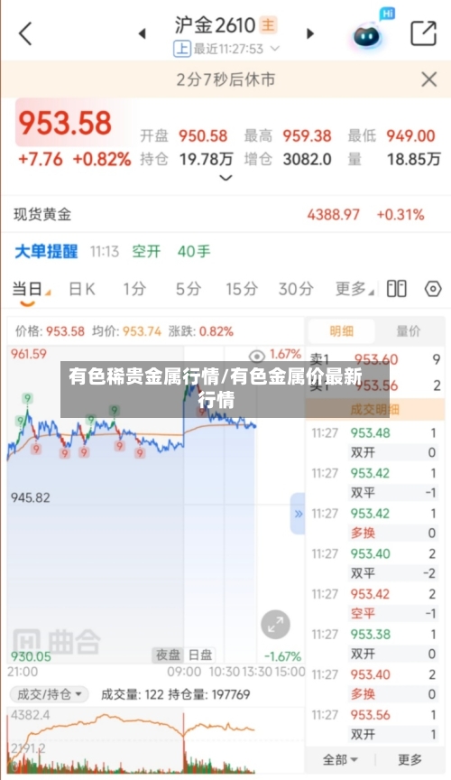Image resolution: width=451 pixels, height=780 pixels.
Task: Tap the 主 main contract badge
Action: tap(269, 25)
